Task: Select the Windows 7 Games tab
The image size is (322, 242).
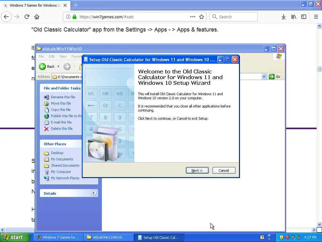Action: click(35, 5)
